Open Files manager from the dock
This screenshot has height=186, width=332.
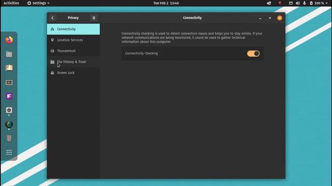pos(9,54)
